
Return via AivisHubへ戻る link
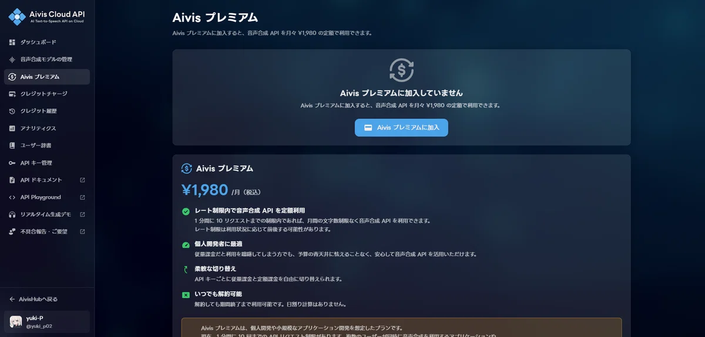tap(47, 299)
